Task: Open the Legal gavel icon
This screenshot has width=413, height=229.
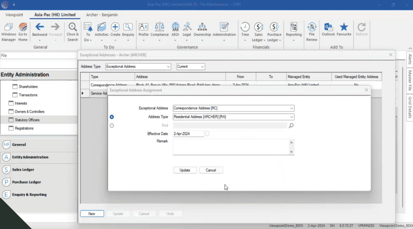Action: (x=187, y=27)
